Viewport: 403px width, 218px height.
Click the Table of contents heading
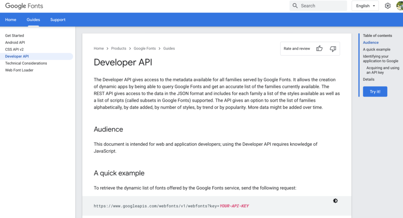(x=377, y=35)
